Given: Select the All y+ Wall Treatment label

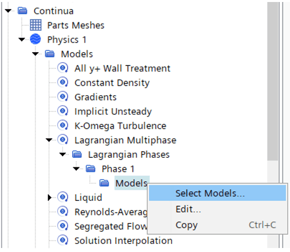Looking at the screenshot, I should click(x=122, y=68).
